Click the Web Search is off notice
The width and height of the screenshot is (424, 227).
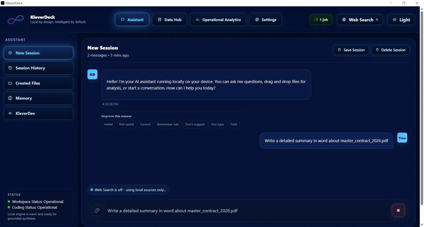click(x=128, y=190)
